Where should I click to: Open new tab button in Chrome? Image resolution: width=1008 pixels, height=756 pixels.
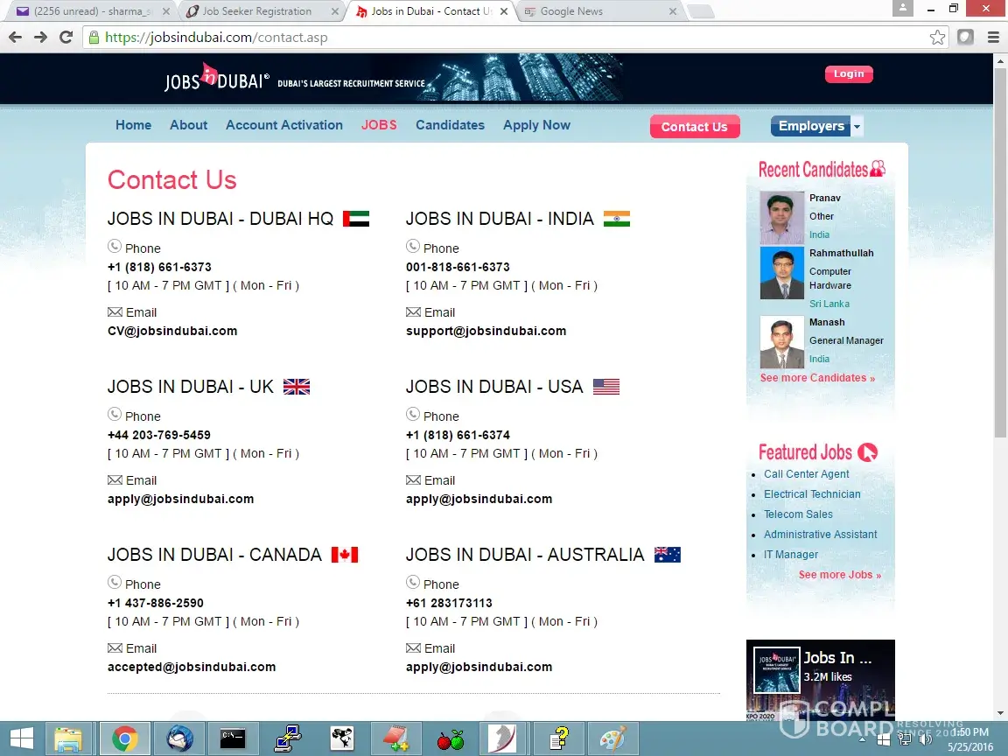pos(700,10)
